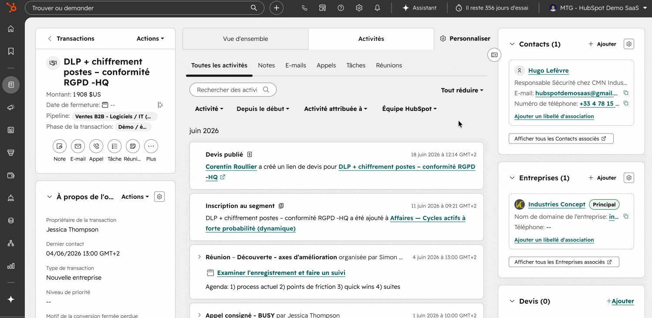The height and width of the screenshot is (318, 652).
Task: Open the notifications bell
Action: (x=378, y=8)
